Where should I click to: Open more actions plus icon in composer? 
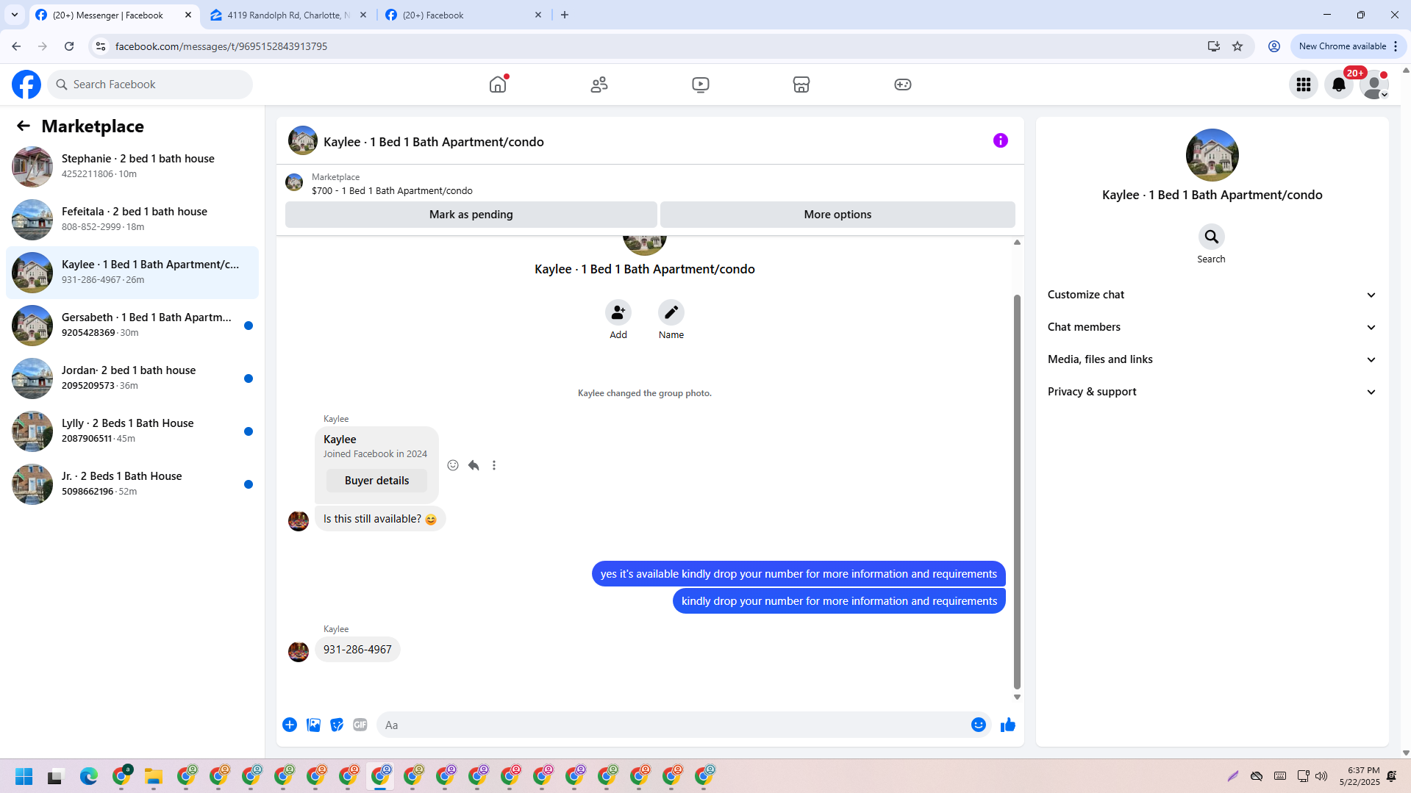(290, 725)
